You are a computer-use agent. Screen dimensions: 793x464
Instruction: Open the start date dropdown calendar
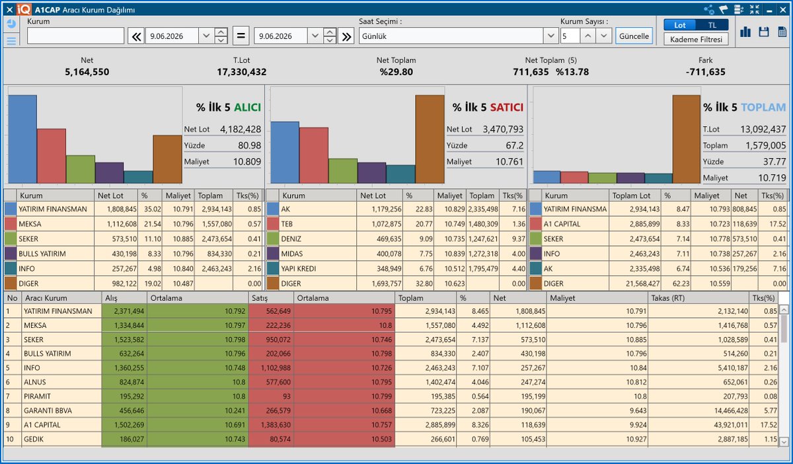[206, 36]
